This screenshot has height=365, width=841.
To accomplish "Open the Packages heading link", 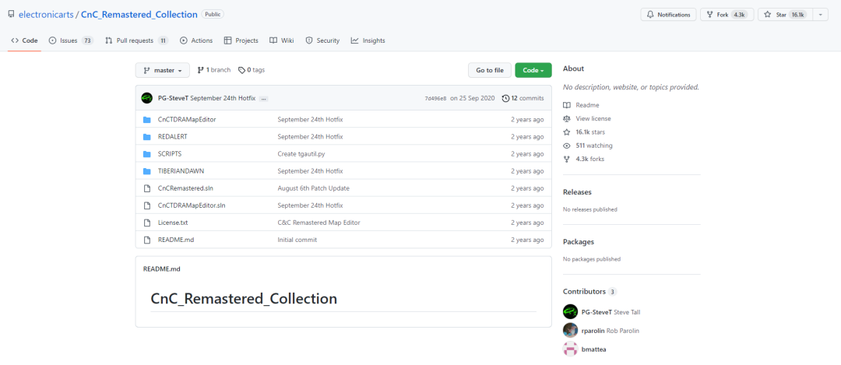I will 578,242.
